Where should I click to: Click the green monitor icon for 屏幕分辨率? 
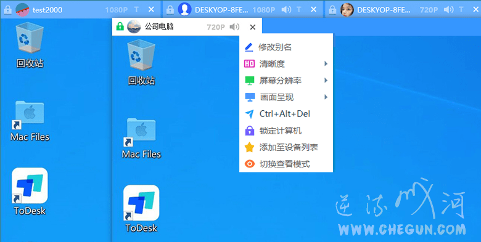point(250,81)
